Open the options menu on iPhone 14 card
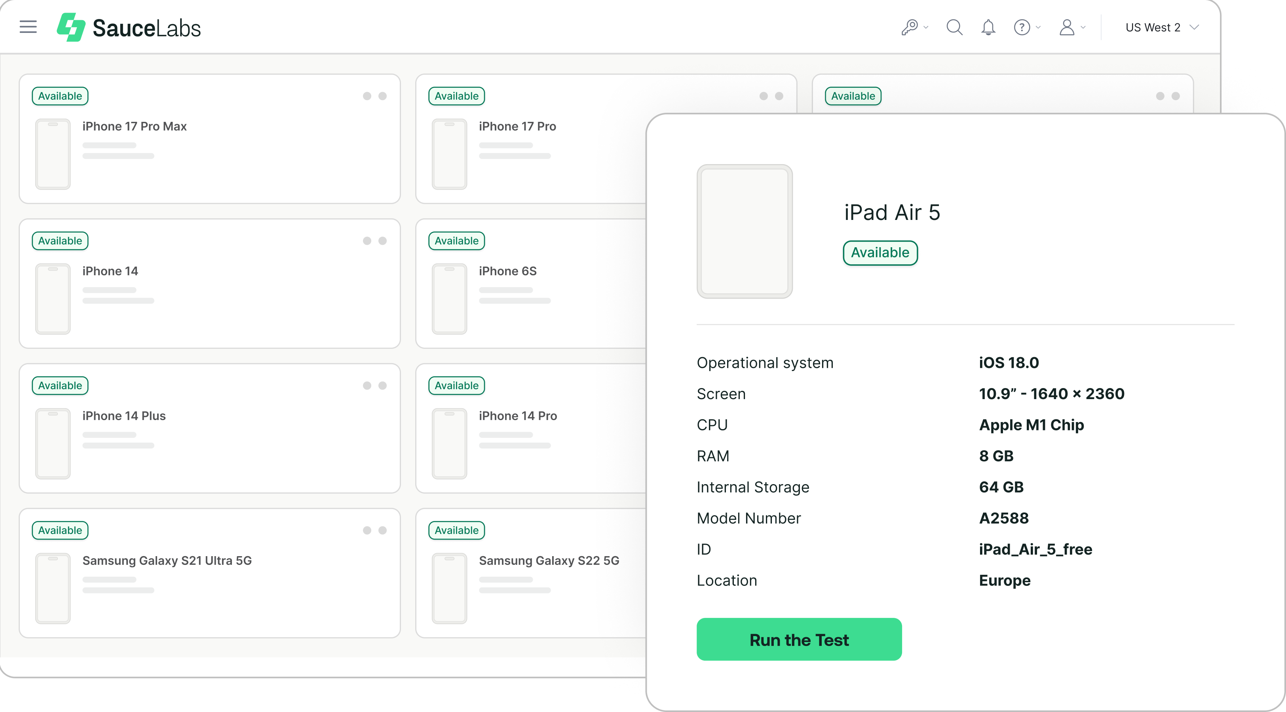 point(375,240)
